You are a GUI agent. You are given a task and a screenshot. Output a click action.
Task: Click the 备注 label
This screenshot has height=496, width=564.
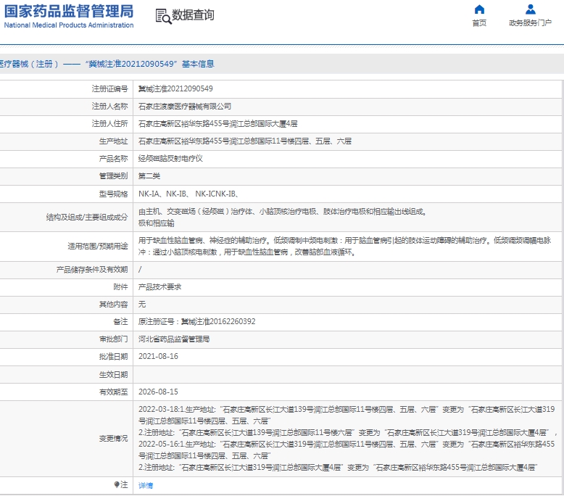pyautogui.click(x=120, y=321)
